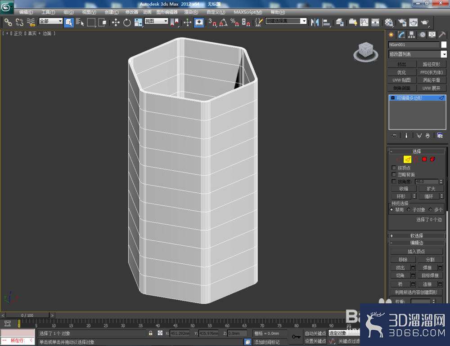450x346 pixels.
Task: Switch to the Motion command panel
Action: [x=422, y=35]
